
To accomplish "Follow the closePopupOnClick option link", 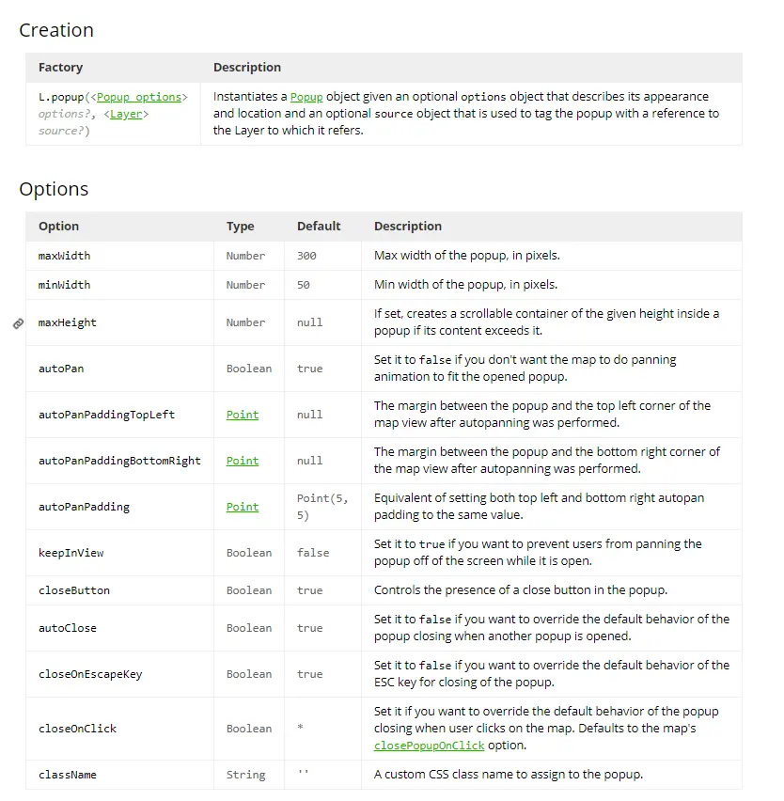I will pos(429,746).
